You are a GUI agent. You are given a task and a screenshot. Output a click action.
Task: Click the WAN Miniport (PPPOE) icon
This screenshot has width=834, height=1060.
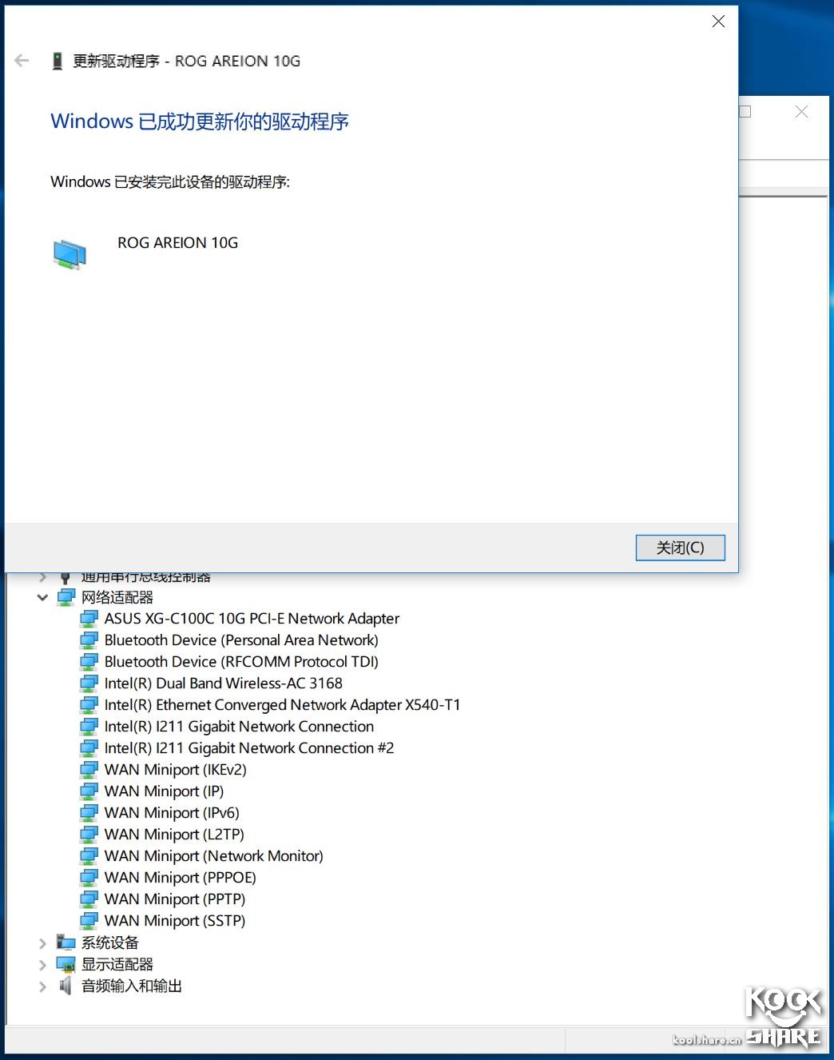(89, 878)
